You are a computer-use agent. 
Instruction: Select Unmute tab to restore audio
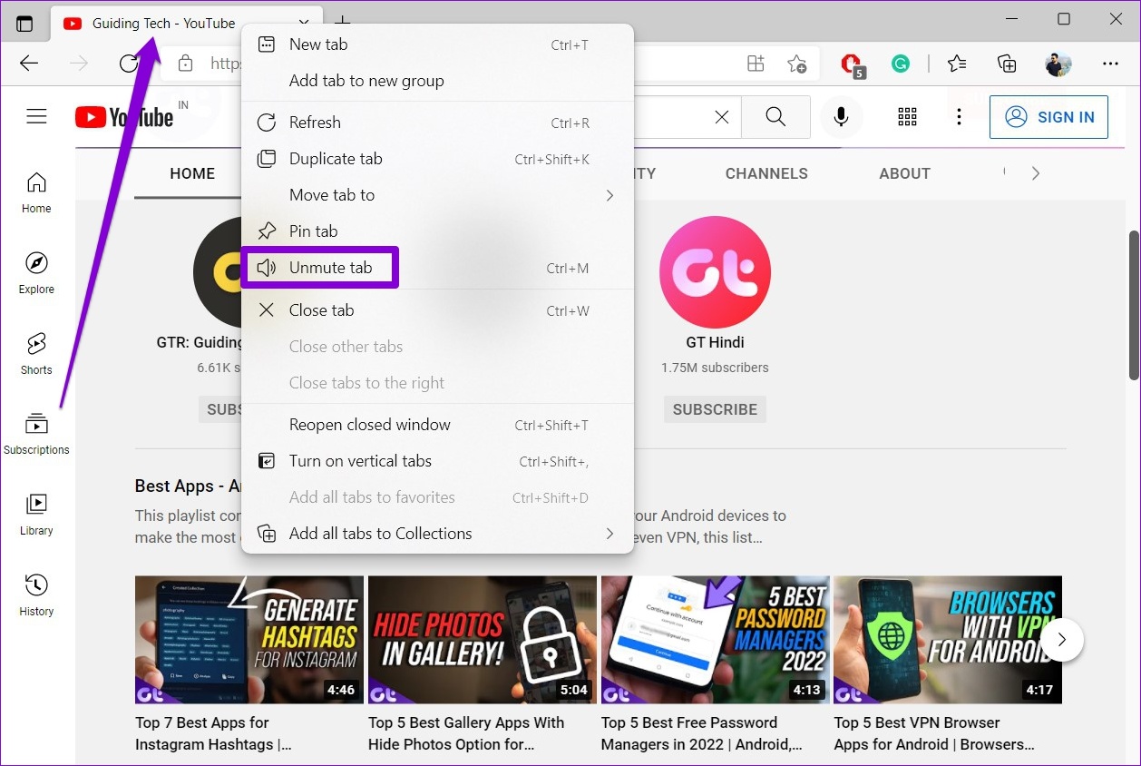pos(437,268)
